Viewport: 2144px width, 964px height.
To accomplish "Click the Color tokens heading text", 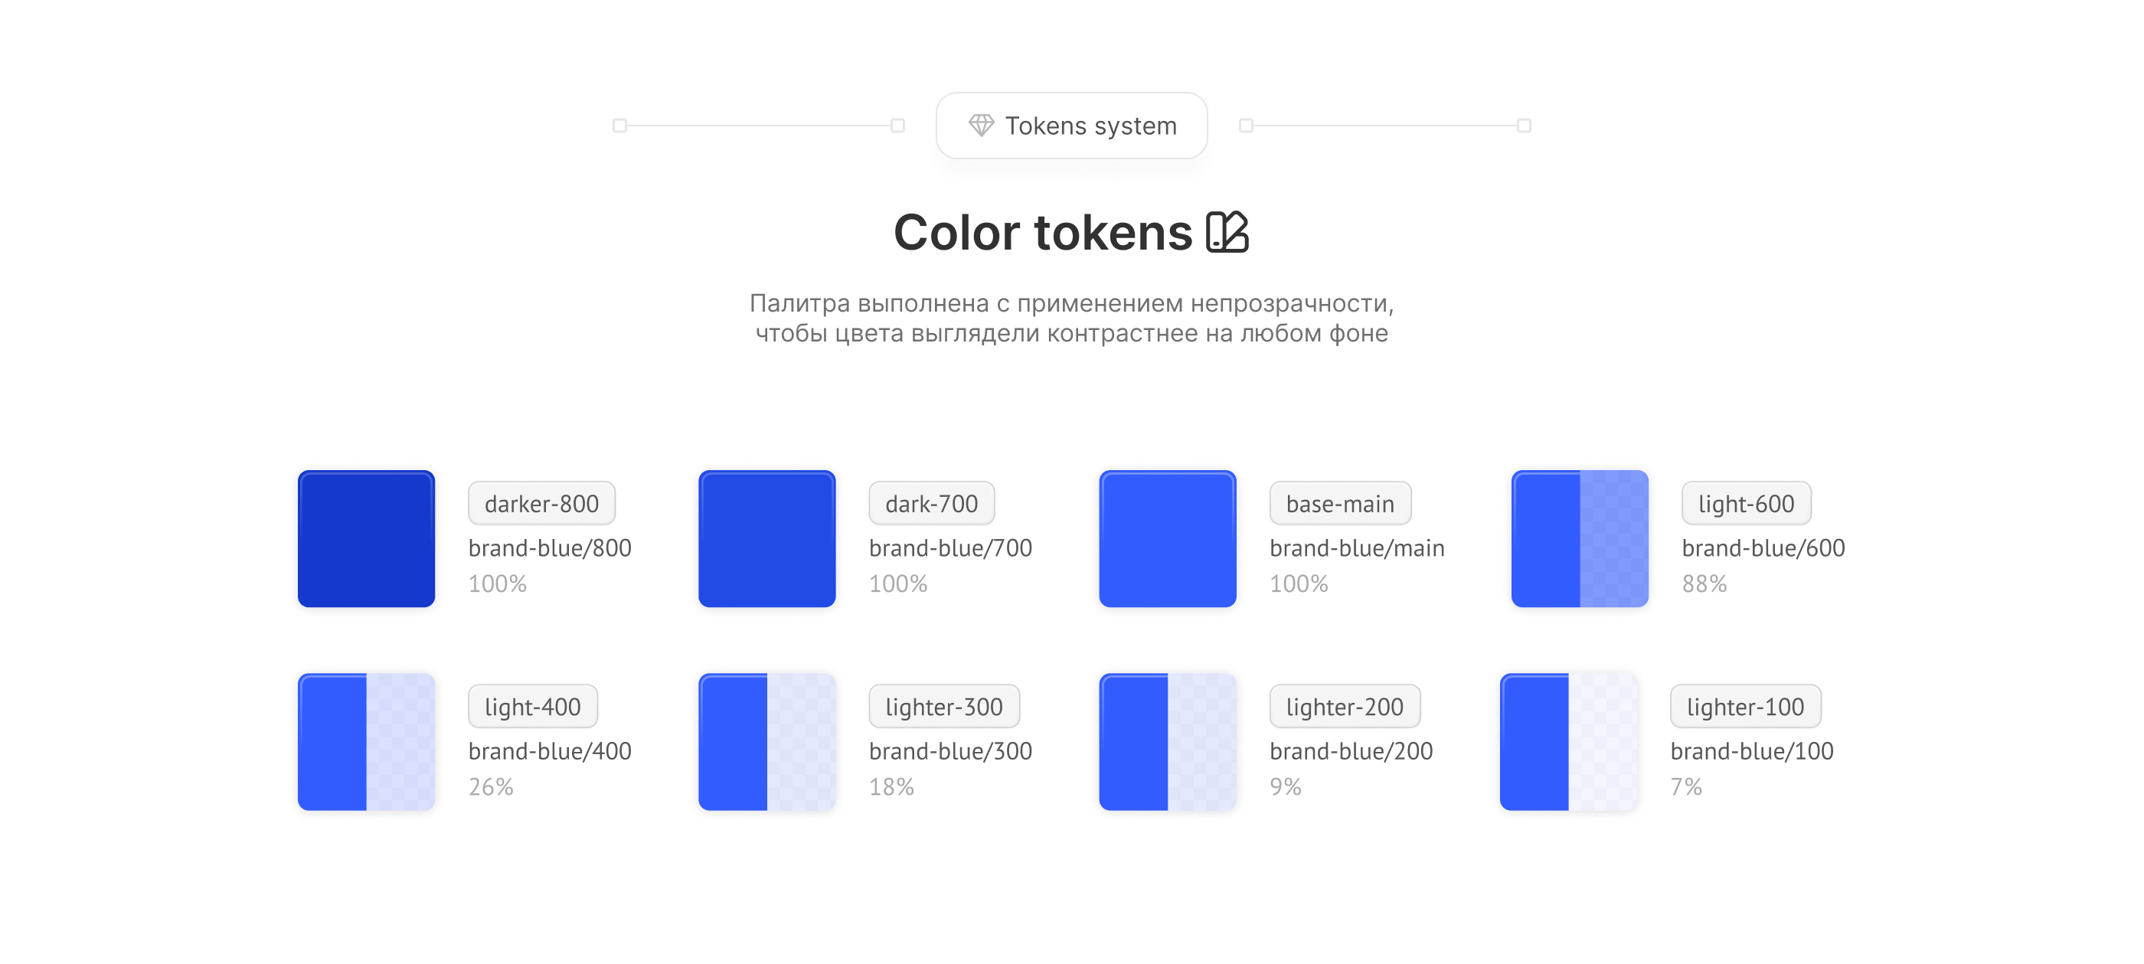I will [x=1042, y=231].
